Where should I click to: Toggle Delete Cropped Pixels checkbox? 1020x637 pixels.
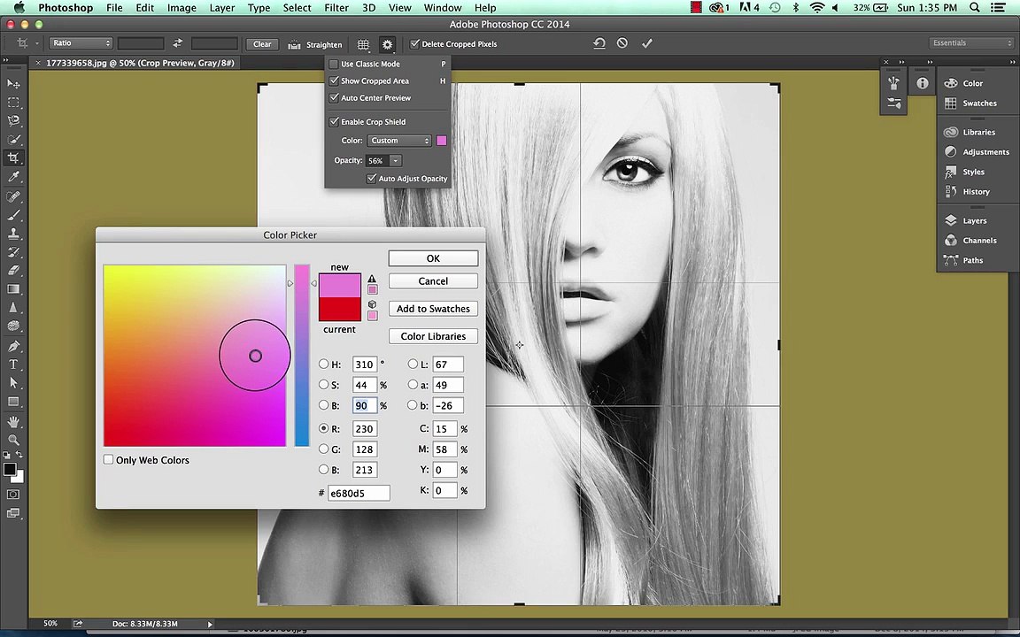click(x=414, y=44)
